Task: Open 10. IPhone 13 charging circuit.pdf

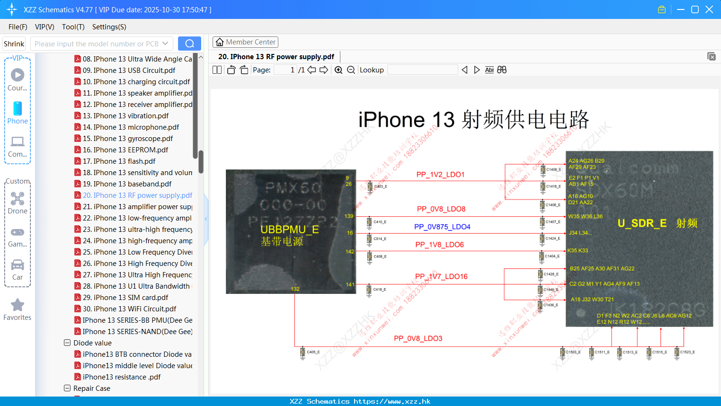Action: coord(132,81)
